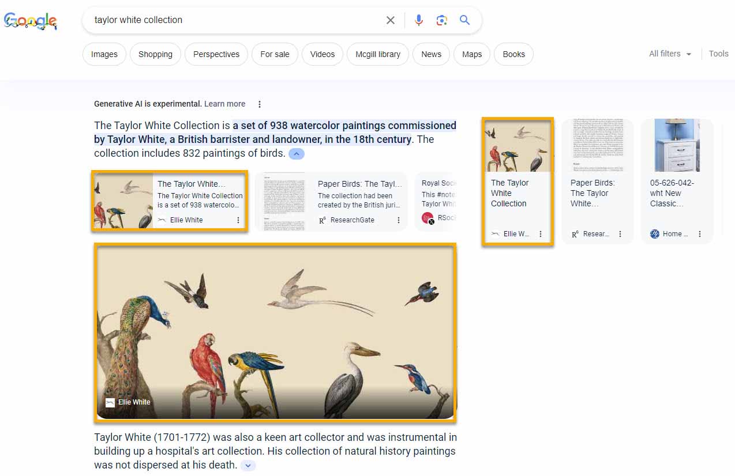Open Google Lens image search icon

coord(442,20)
